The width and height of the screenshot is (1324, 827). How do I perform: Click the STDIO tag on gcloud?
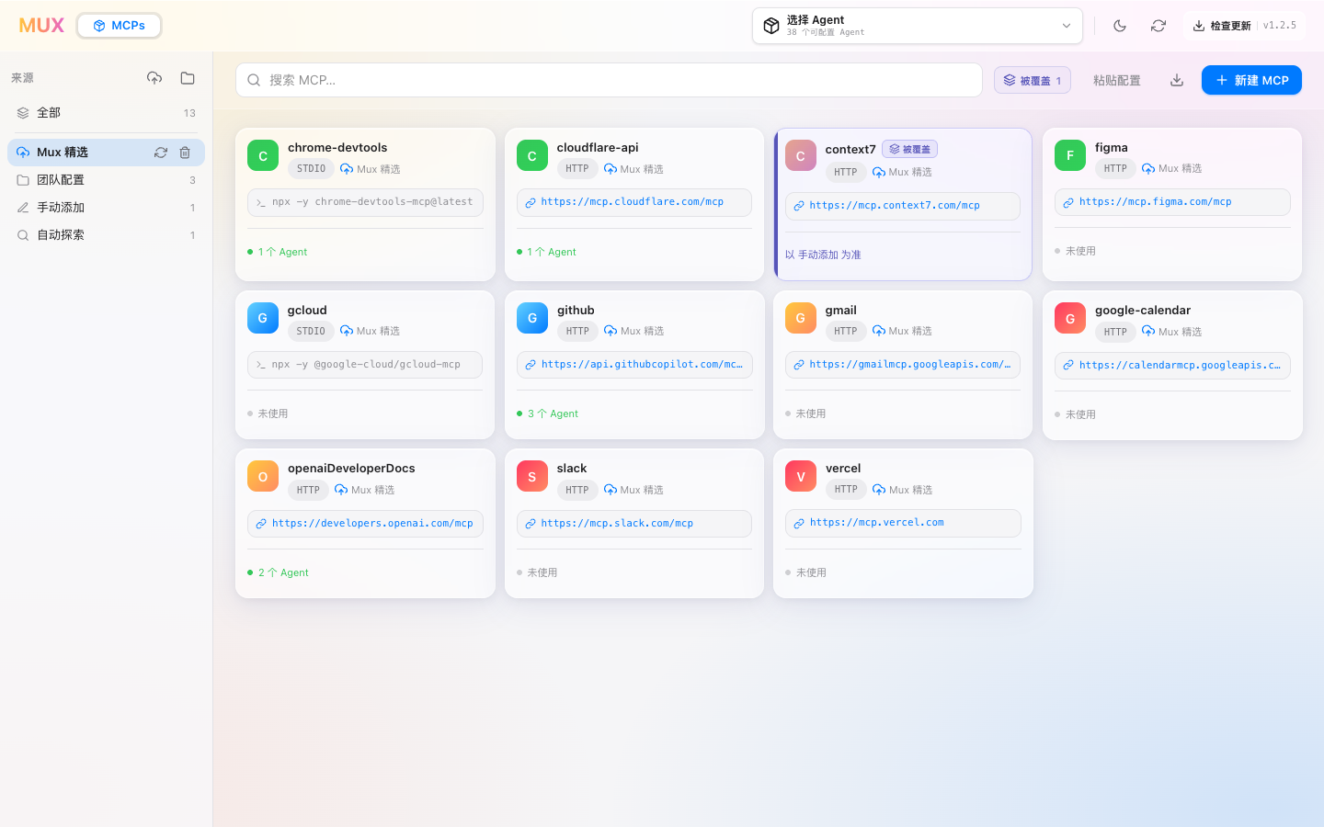coord(311,331)
